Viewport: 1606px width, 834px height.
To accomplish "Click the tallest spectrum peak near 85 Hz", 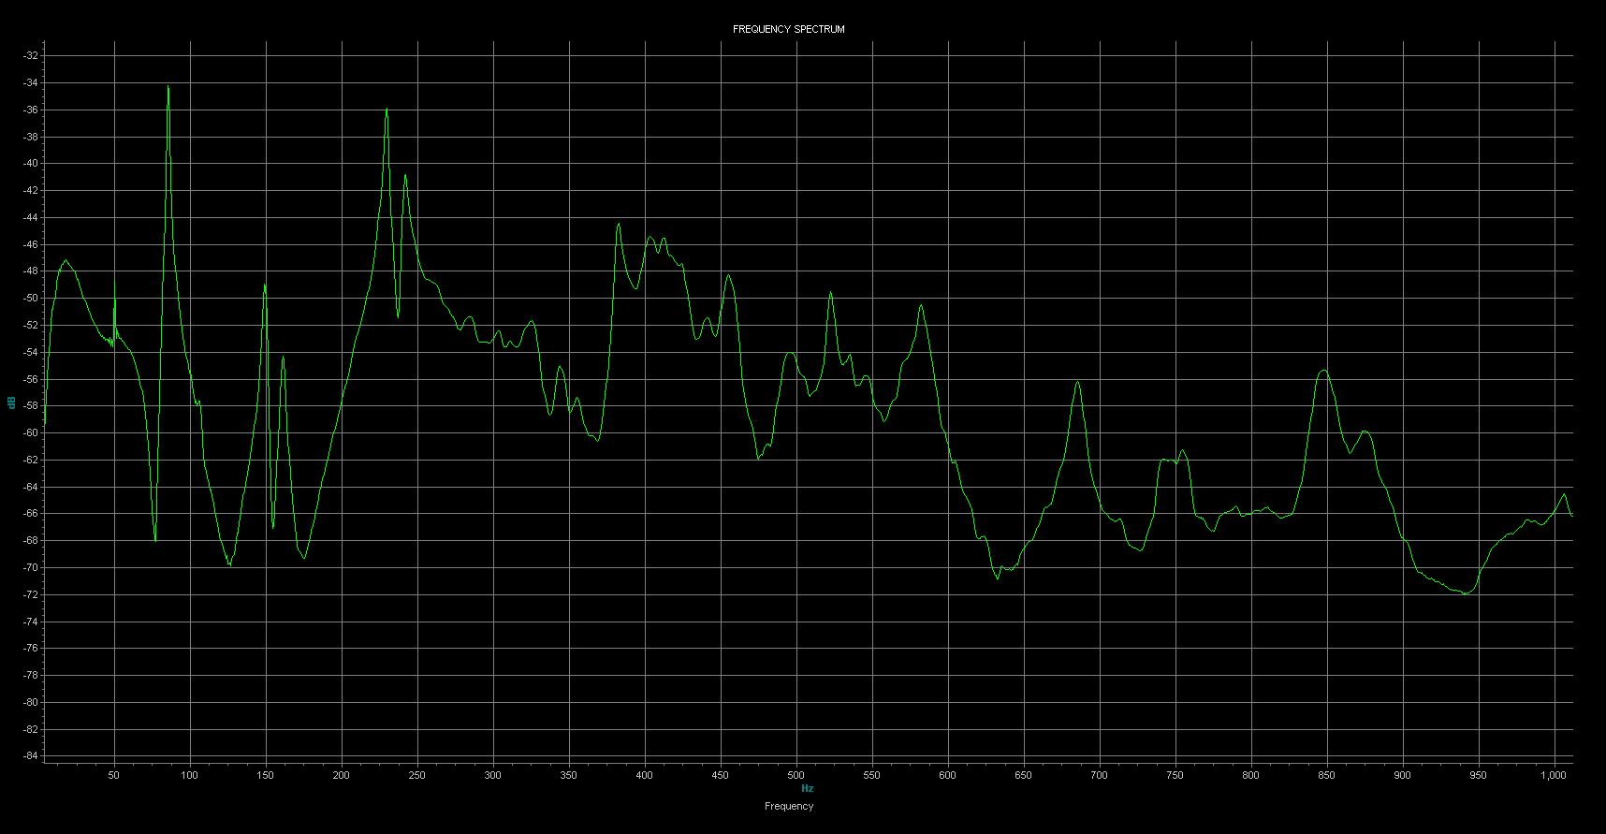I will (x=168, y=87).
